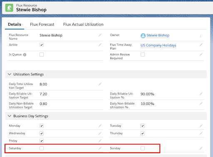Switch to the Flux Forecast tab
This screenshot has width=213, height=157.
(x=42, y=25)
